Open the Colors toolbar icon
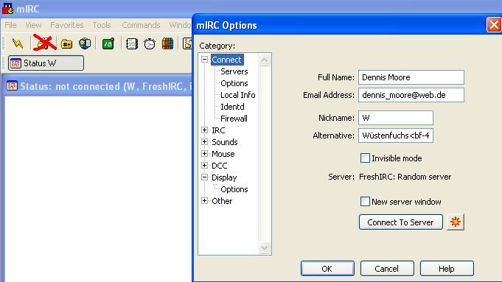Viewport: 502px width, 282px height. tap(167, 43)
